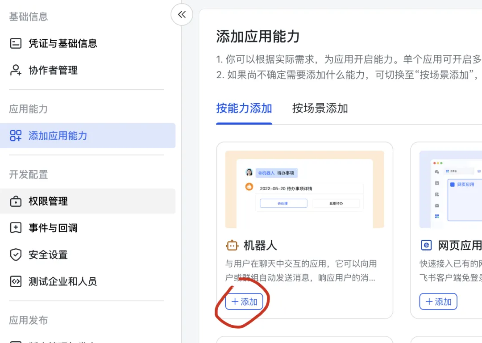
Task: Click the 测试企业和人员 code icon
Action: 16,281
